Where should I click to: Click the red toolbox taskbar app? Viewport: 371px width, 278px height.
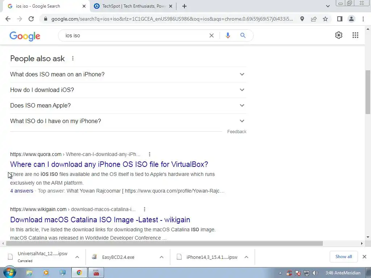pyautogui.click(x=96, y=273)
